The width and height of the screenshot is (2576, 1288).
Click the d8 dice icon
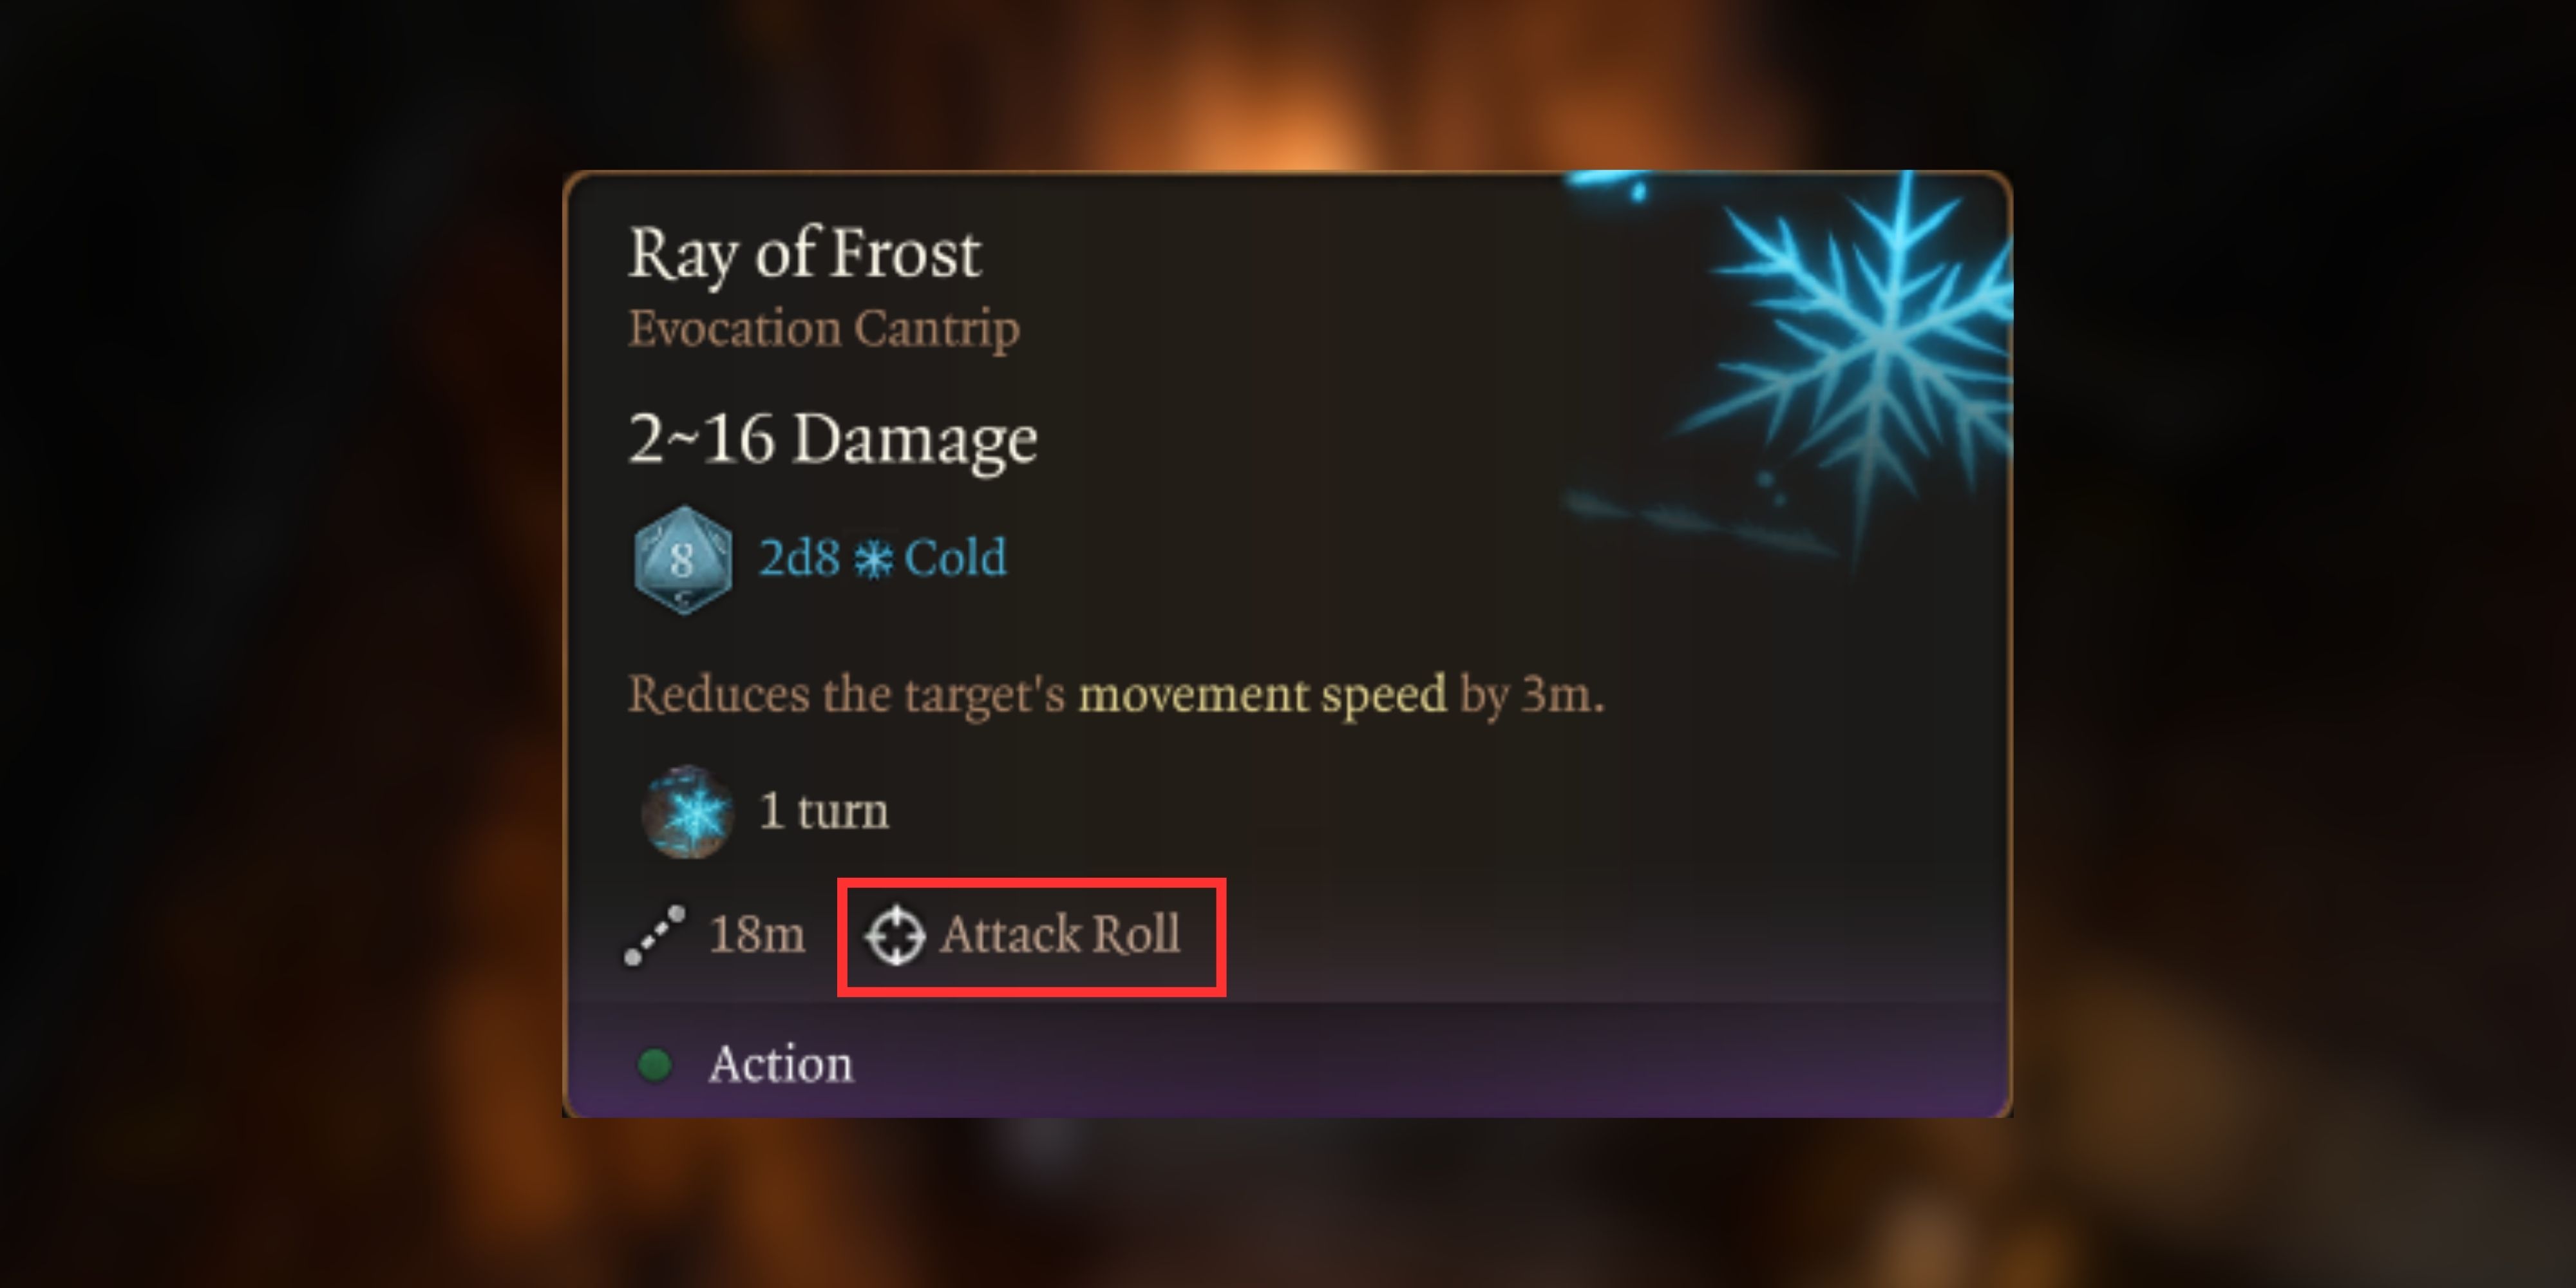(x=683, y=559)
